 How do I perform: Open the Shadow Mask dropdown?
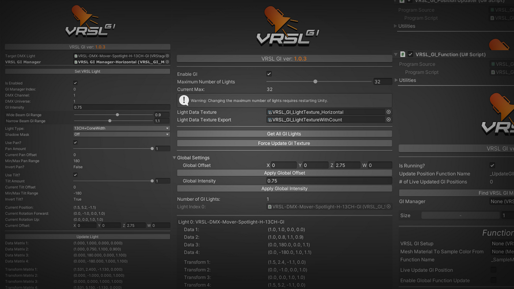(121, 135)
